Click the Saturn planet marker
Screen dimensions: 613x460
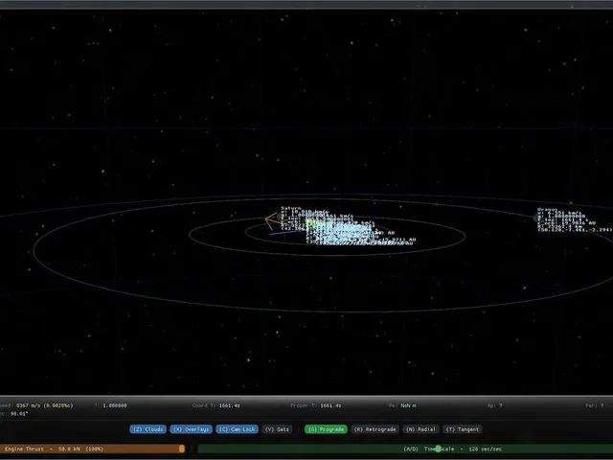coord(279,217)
